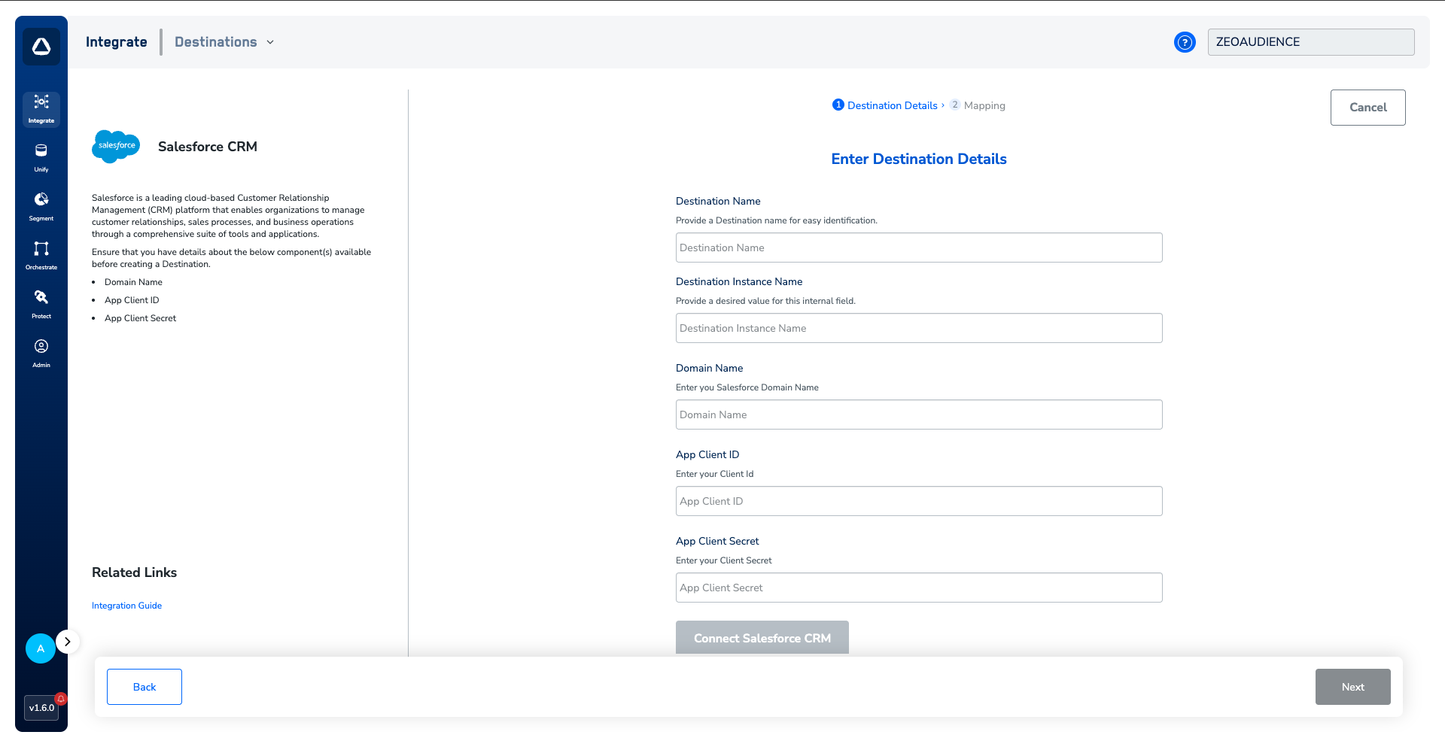The width and height of the screenshot is (1445, 747).
Task: Click the 'Domain Name' bullet item
Action: [x=133, y=282]
